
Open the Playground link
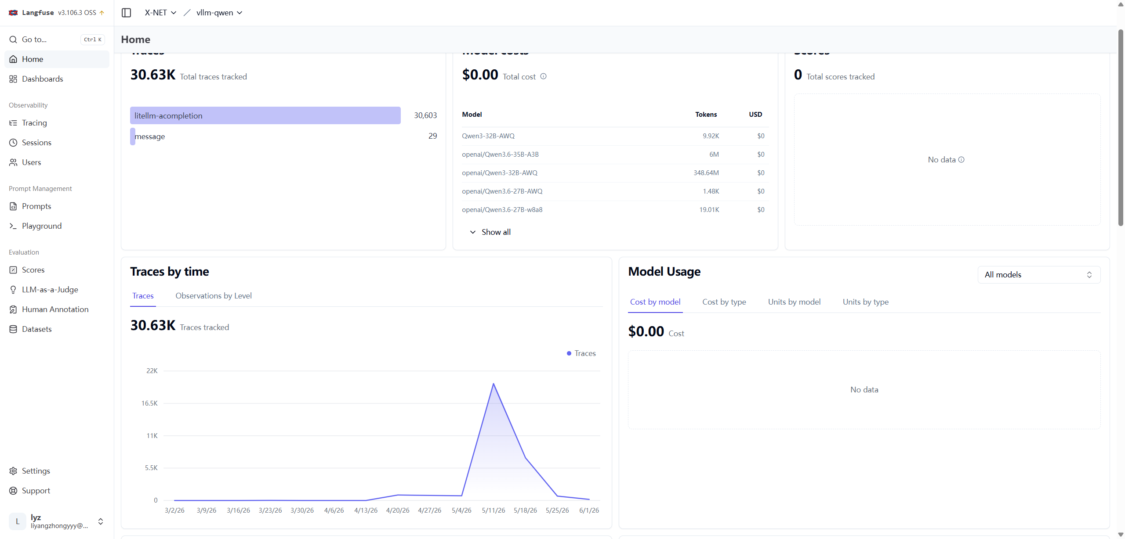42,226
